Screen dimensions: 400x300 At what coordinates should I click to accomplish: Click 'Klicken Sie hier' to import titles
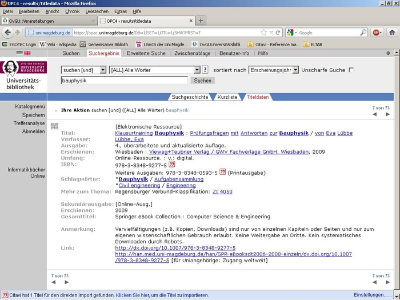tap(162, 295)
